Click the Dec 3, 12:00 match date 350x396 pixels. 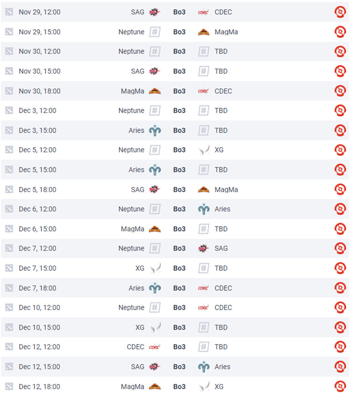38,111
